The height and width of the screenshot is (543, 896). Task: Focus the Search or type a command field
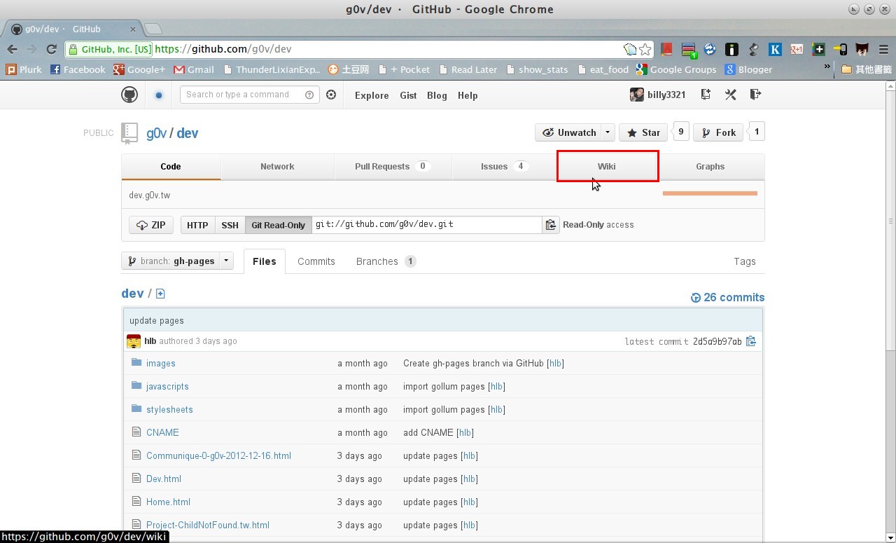pyautogui.click(x=249, y=95)
